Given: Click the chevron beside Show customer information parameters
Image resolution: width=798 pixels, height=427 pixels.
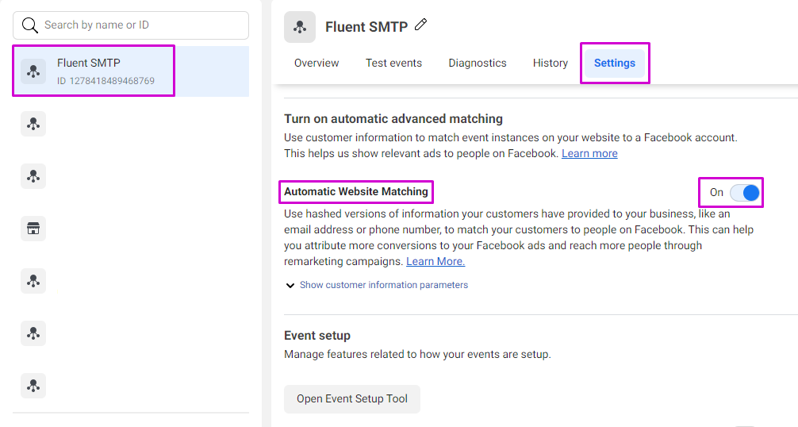Looking at the screenshot, I should tap(290, 286).
